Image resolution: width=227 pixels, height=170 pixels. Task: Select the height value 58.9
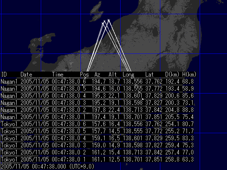coord(188,89)
